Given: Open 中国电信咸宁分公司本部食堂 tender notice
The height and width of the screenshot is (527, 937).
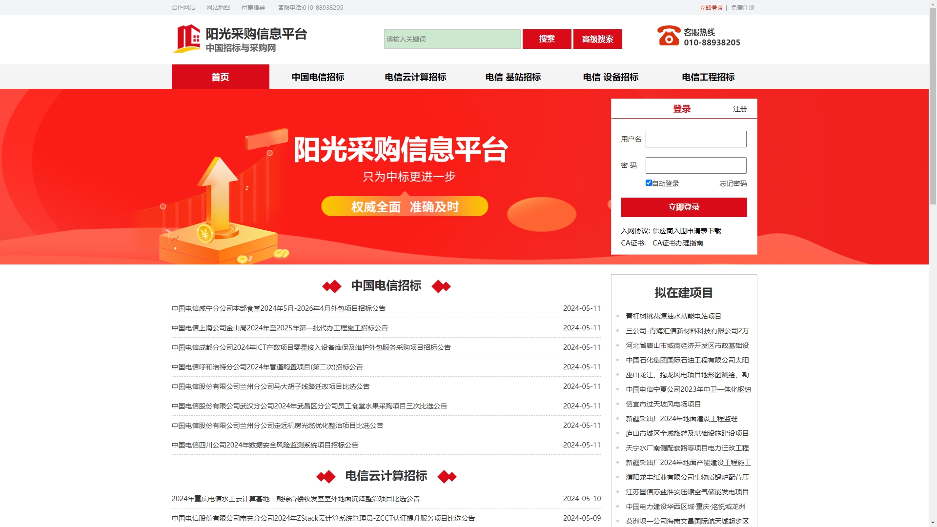Looking at the screenshot, I should (x=278, y=308).
